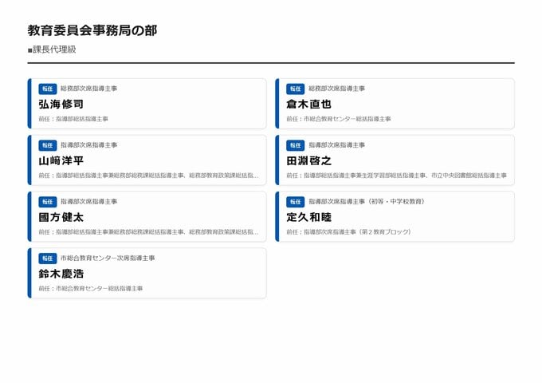
Task: Click role 指導部次席指導主事（初等・中学校教育）
Action: point(366,202)
